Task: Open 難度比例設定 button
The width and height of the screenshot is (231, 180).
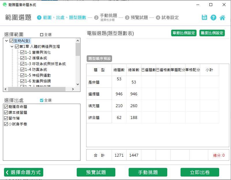Action: click(212, 33)
